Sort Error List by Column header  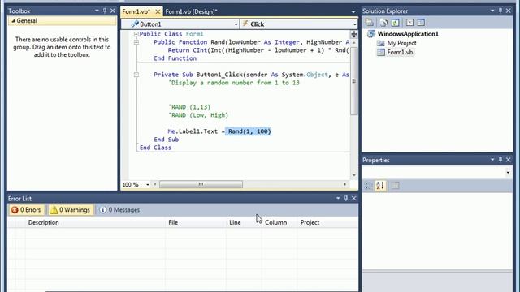279,222
